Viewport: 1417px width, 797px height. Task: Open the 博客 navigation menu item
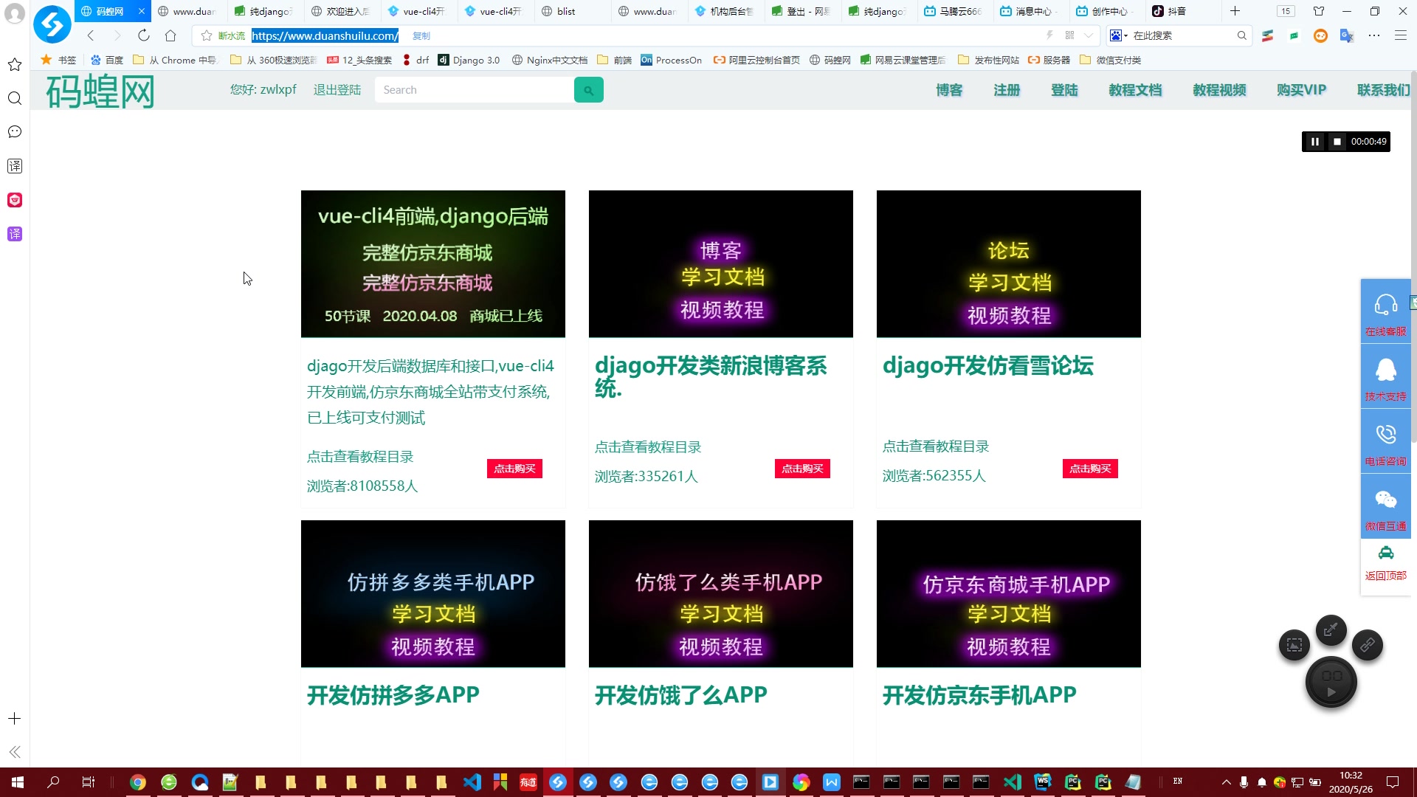pos(949,90)
